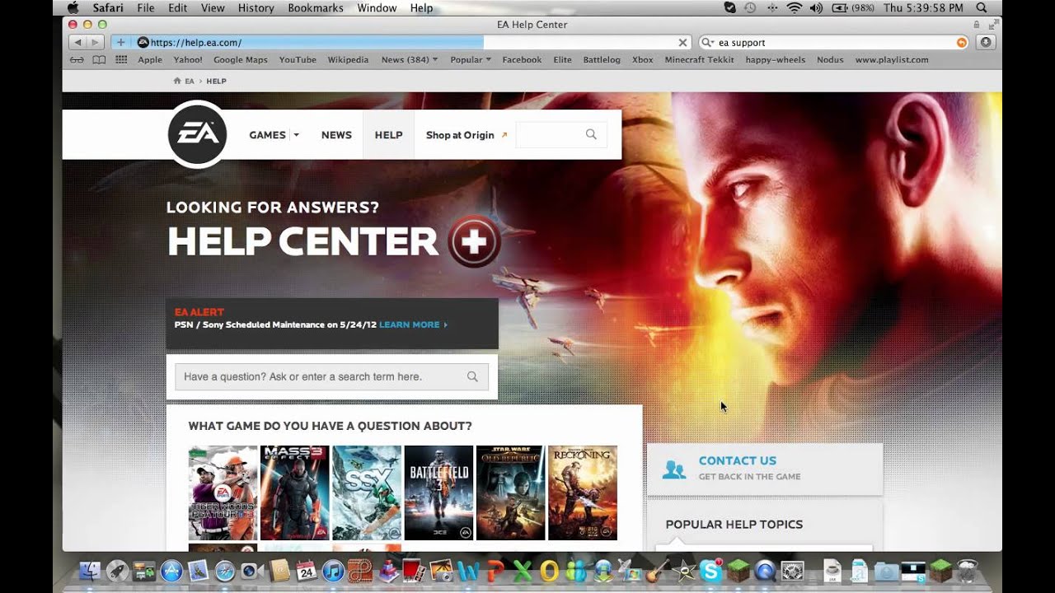Select the HELP tab in EA navigation
Viewport: 1055px width, 593px height.
point(388,135)
